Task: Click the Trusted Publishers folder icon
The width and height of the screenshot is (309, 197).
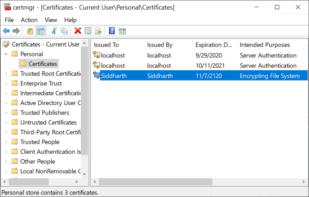Action: [x=15, y=113]
